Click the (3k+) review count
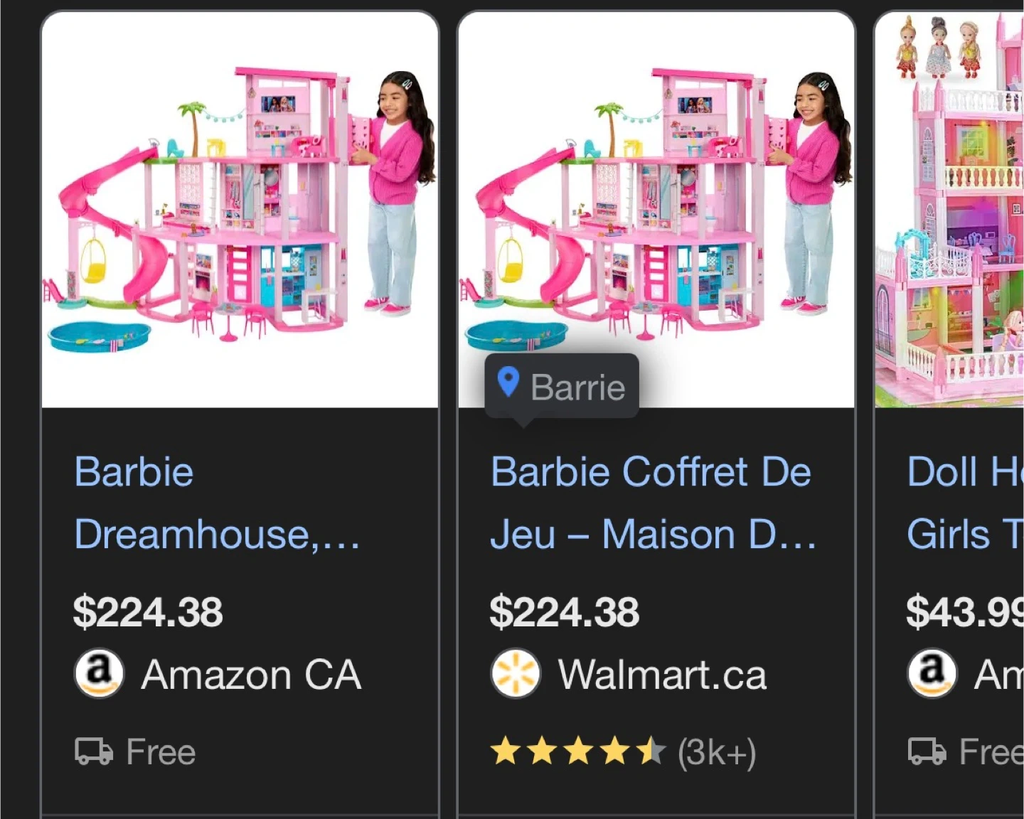Viewport: 1024px width, 819px height. (717, 752)
